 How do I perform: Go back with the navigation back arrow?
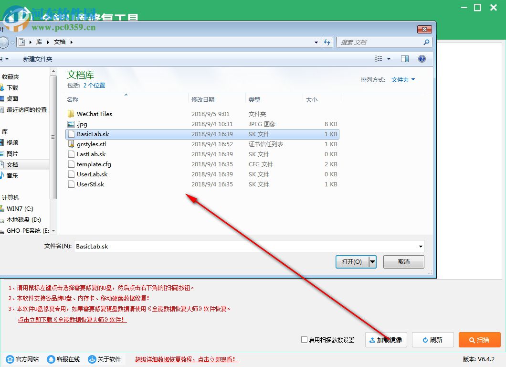click(4, 42)
